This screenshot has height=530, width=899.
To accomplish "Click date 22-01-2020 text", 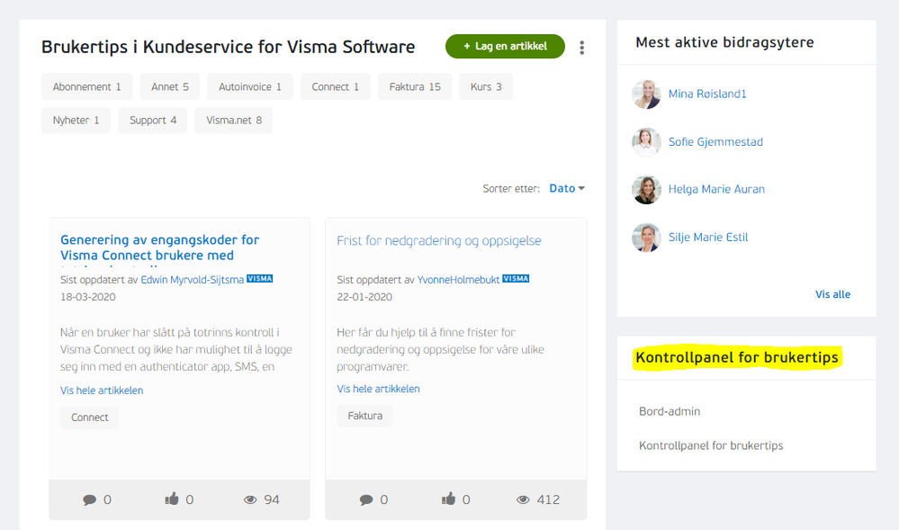I will [364, 297].
